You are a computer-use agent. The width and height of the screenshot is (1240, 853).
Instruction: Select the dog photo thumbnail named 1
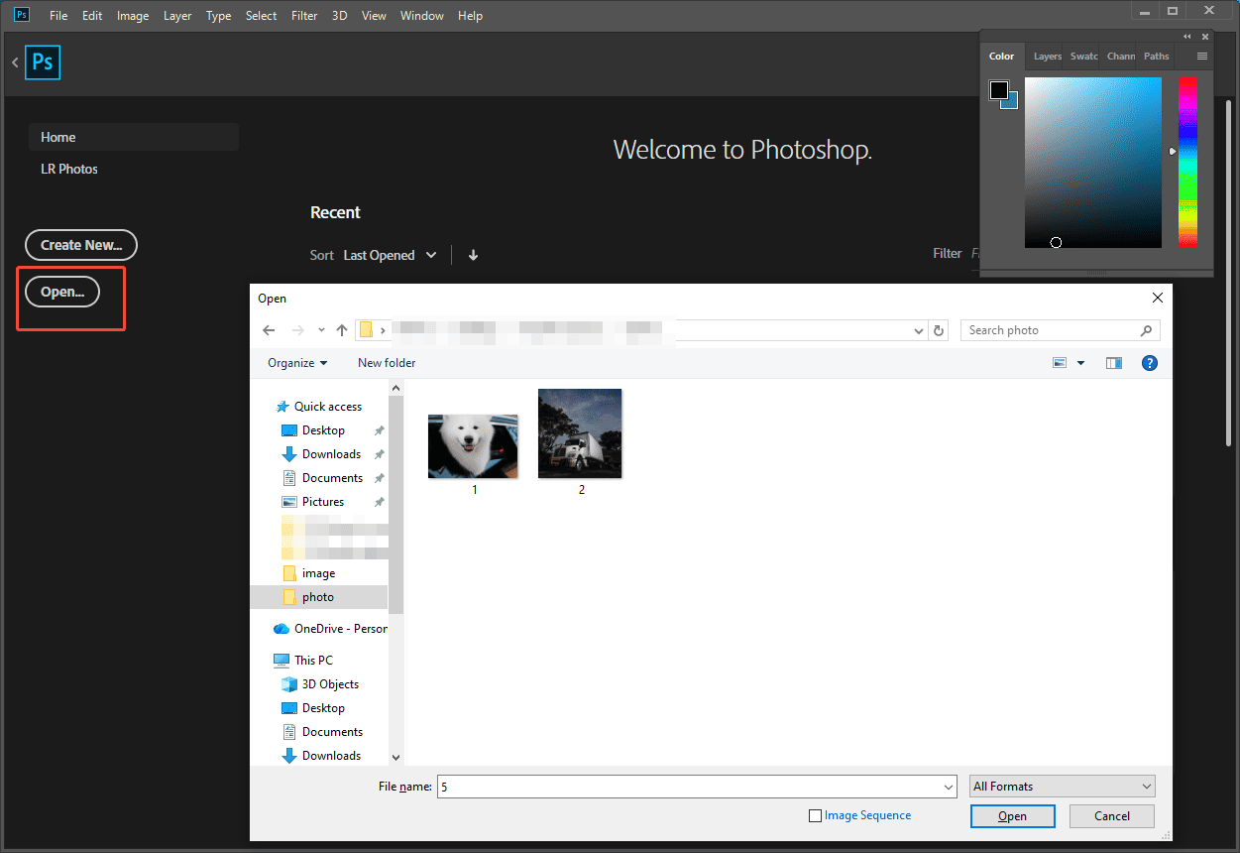click(x=473, y=445)
